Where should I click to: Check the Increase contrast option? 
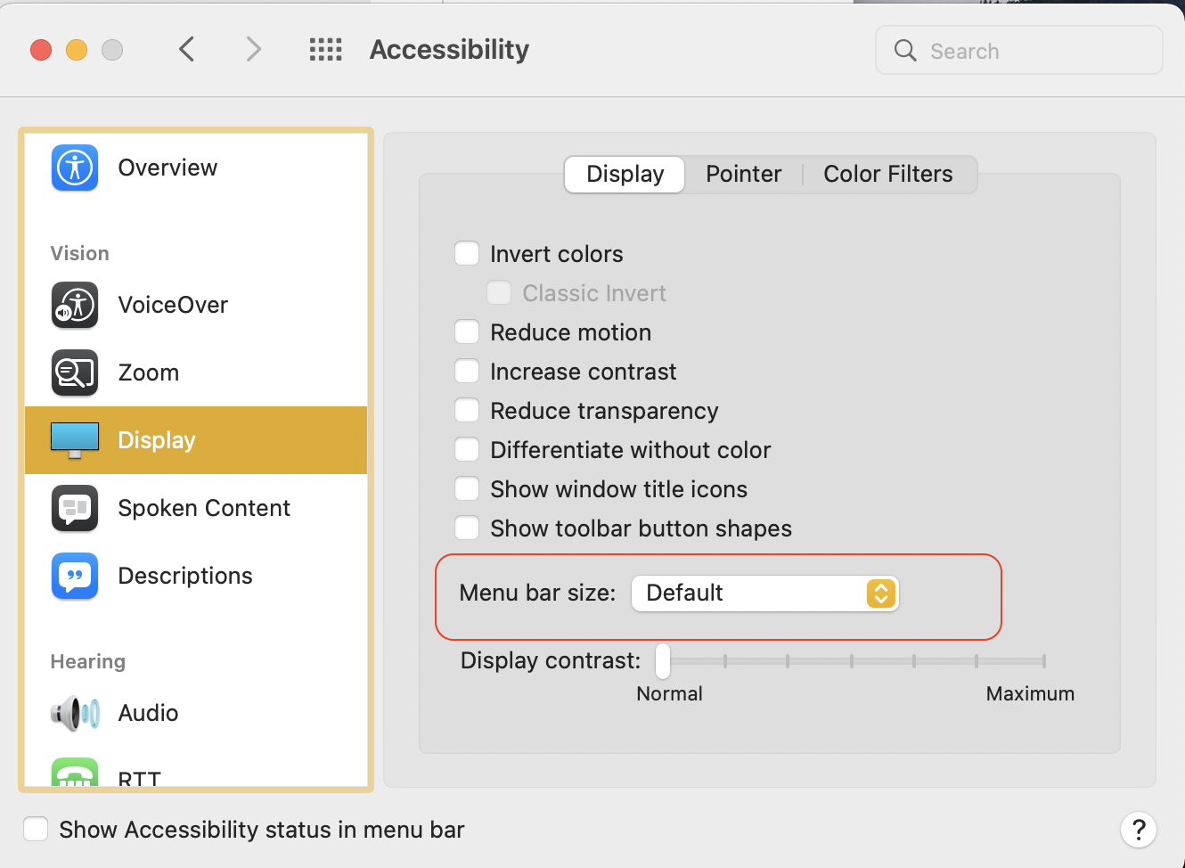tap(467, 372)
